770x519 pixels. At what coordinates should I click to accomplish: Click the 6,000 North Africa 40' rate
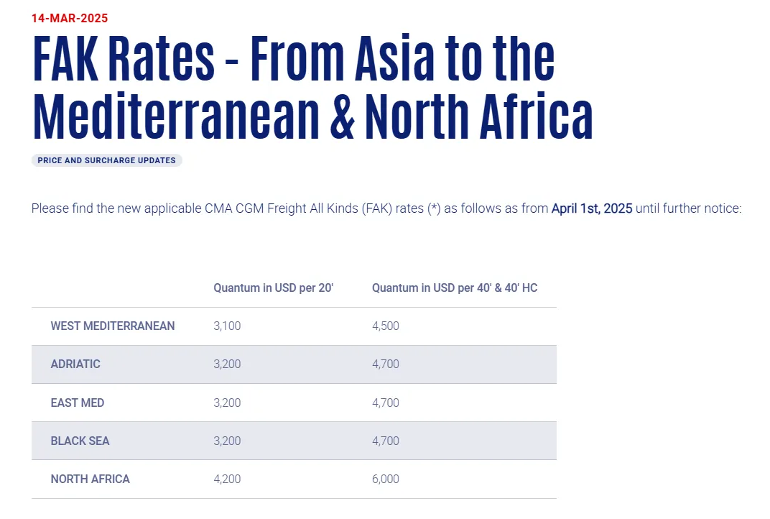tap(386, 479)
